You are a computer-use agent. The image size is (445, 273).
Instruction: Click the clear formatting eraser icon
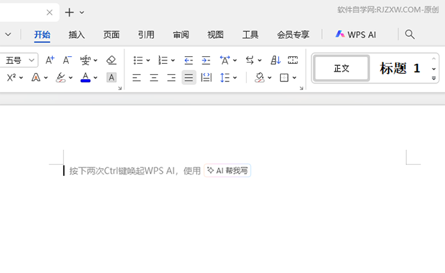pyautogui.click(x=111, y=60)
